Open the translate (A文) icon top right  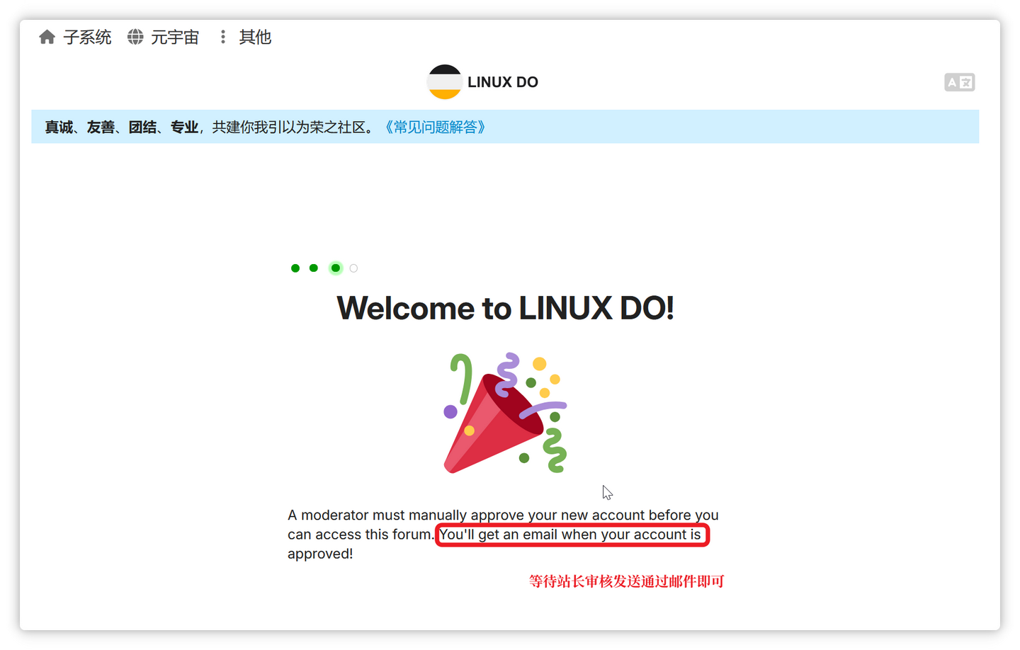960,82
